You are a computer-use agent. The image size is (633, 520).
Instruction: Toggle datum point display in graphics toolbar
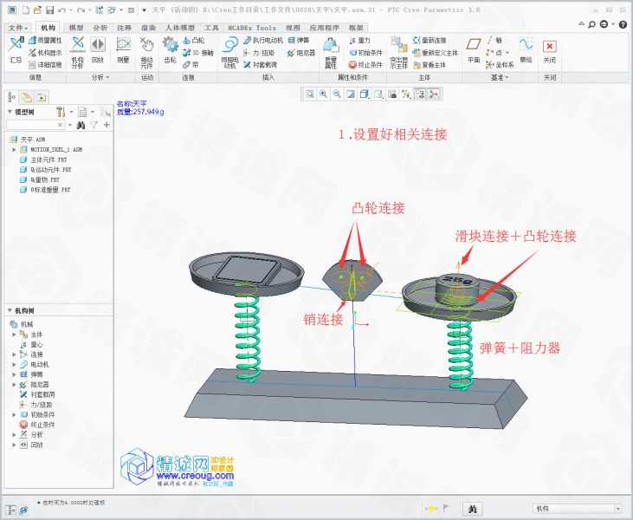point(406,94)
